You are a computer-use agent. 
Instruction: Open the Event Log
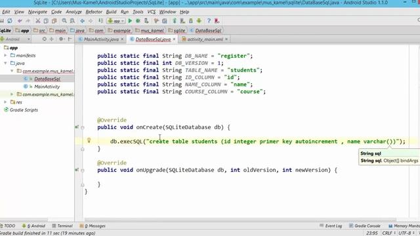331,226
